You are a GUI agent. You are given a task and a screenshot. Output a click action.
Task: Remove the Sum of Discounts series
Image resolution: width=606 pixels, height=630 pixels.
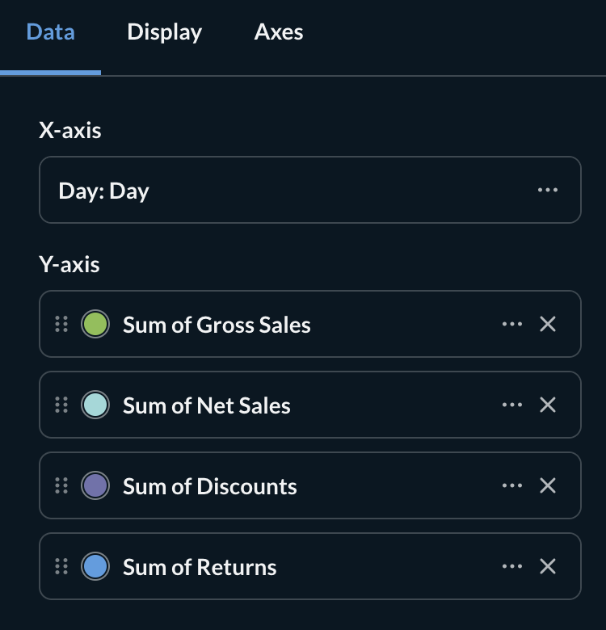pos(548,485)
